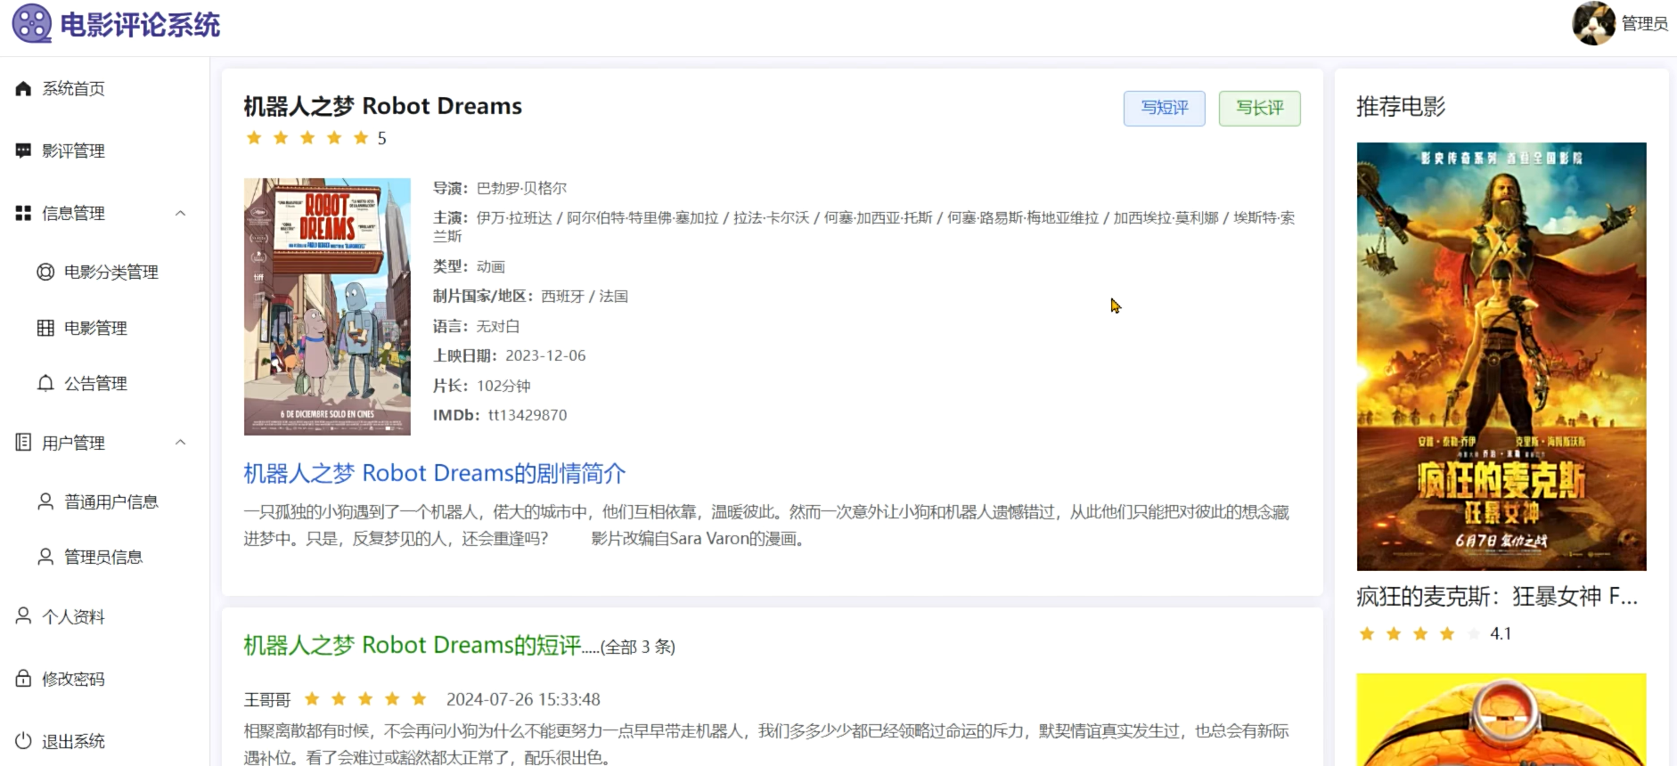
Task: Click the lifebuoy icon for 电影分类管理
Action: [x=45, y=272]
